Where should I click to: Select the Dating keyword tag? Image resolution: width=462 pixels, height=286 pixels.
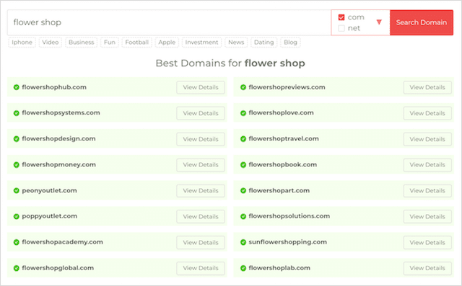263,43
